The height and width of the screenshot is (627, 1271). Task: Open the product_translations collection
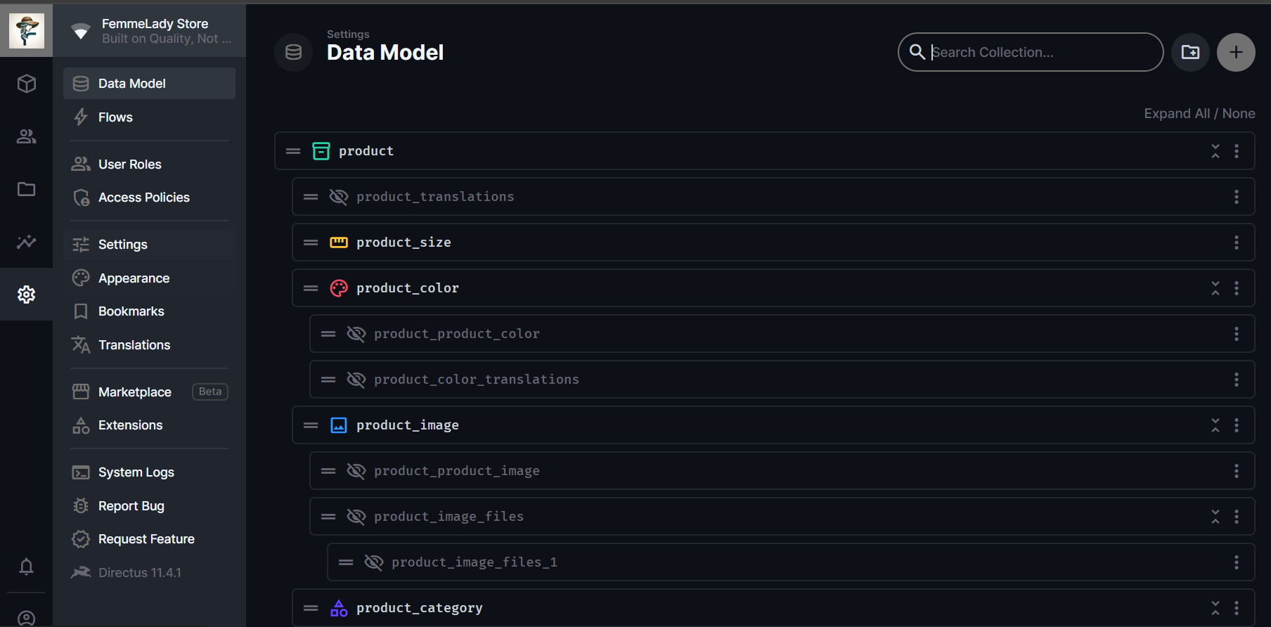[x=773, y=197]
